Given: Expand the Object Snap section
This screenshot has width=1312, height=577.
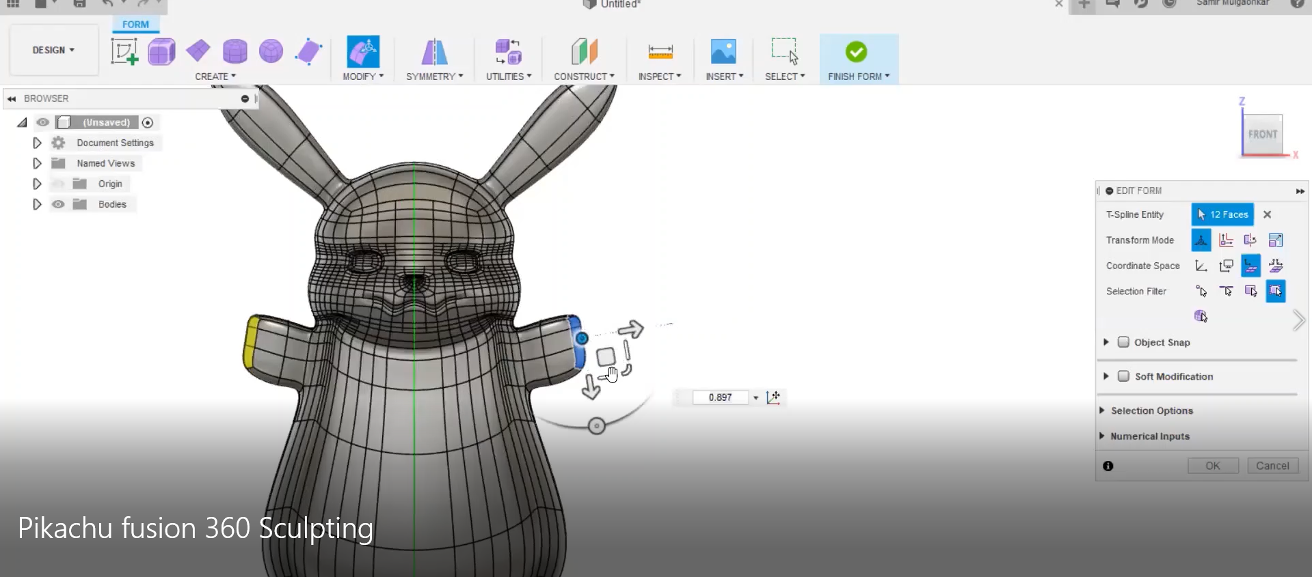Looking at the screenshot, I should [1106, 342].
